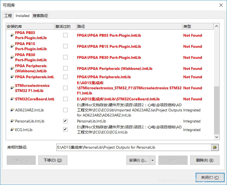
Task: Enable the STMicroelectronics STM32 F1 checkbox
Action: pos(65,88)
